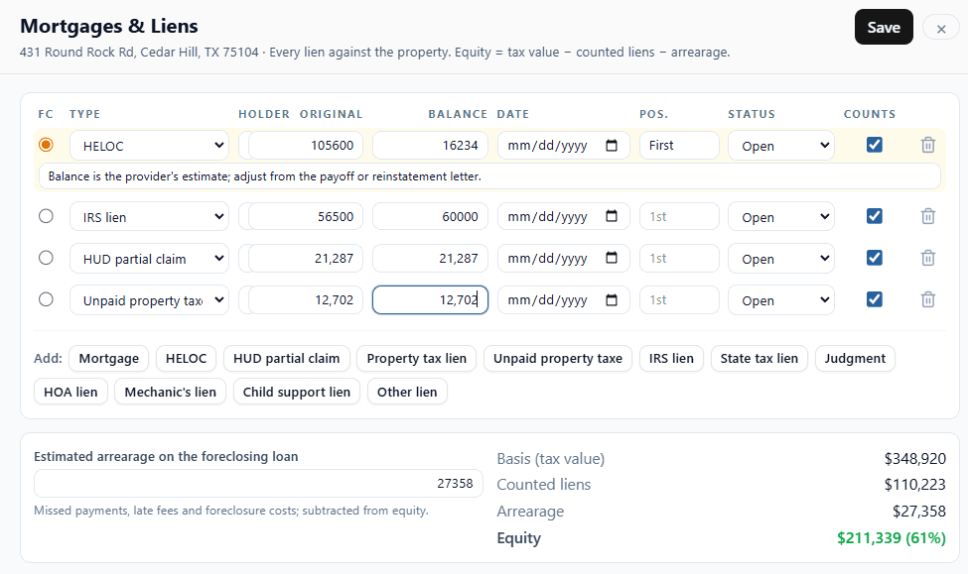The image size is (968, 574).
Task: Edit HELOC balance 16234
Action: tap(430, 146)
